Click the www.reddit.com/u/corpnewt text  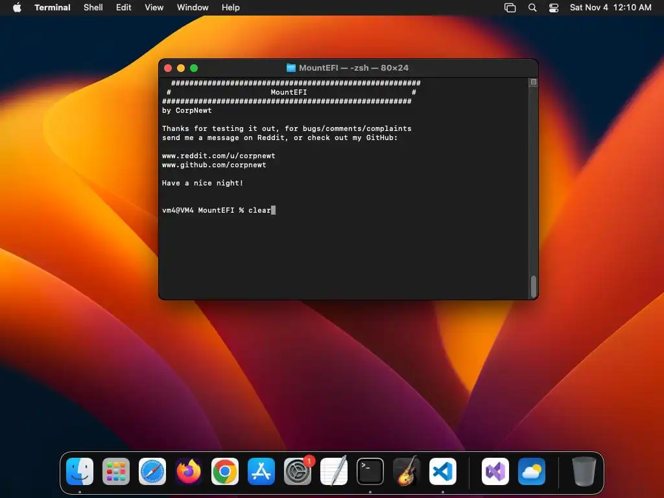click(x=219, y=156)
